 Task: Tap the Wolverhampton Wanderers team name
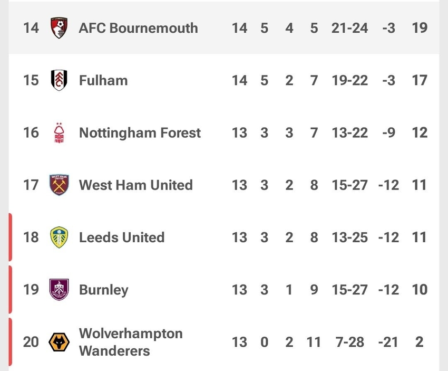point(131,342)
